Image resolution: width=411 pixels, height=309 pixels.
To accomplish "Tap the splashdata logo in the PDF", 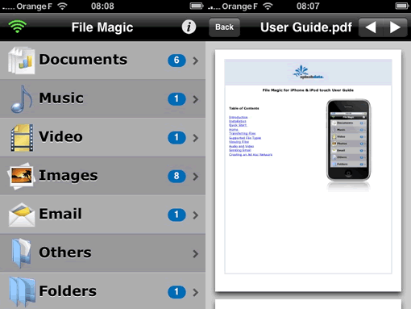I will coord(308,72).
